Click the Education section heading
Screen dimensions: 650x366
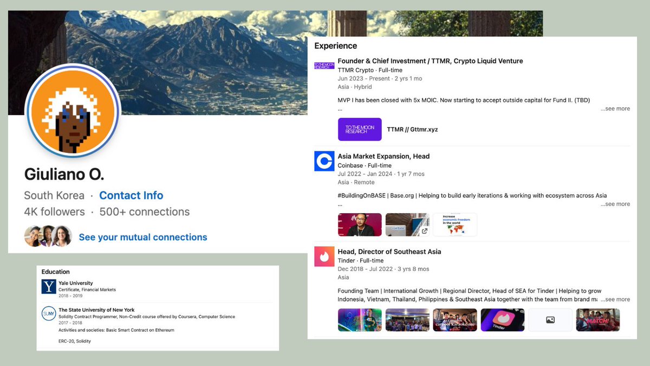coord(56,272)
